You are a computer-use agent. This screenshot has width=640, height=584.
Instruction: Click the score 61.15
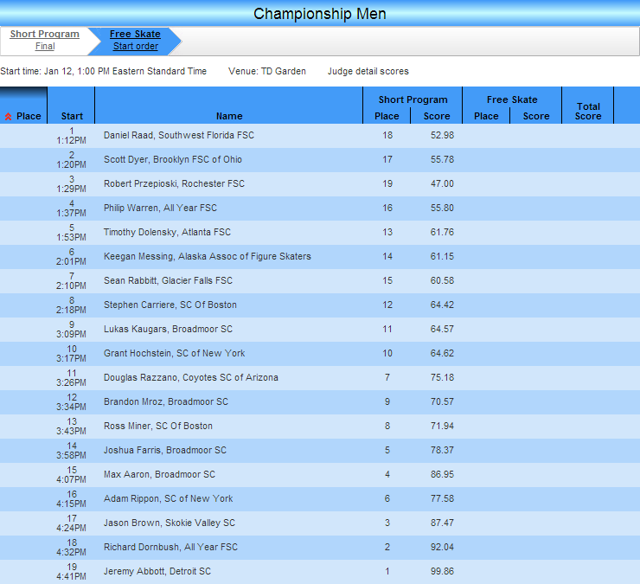click(x=442, y=256)
